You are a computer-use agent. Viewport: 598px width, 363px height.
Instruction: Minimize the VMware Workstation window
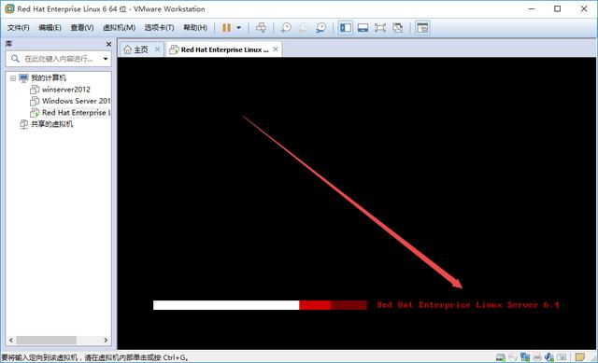tap(532, 8)
